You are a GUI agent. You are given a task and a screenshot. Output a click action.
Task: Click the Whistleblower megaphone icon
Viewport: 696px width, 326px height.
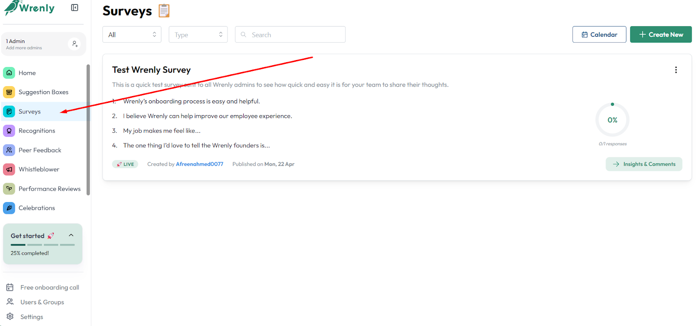pos(9,169)
